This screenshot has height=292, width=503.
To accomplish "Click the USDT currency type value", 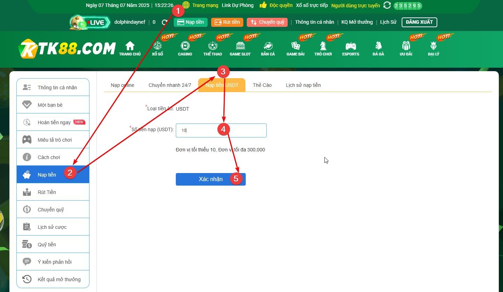I will [182, 109].
